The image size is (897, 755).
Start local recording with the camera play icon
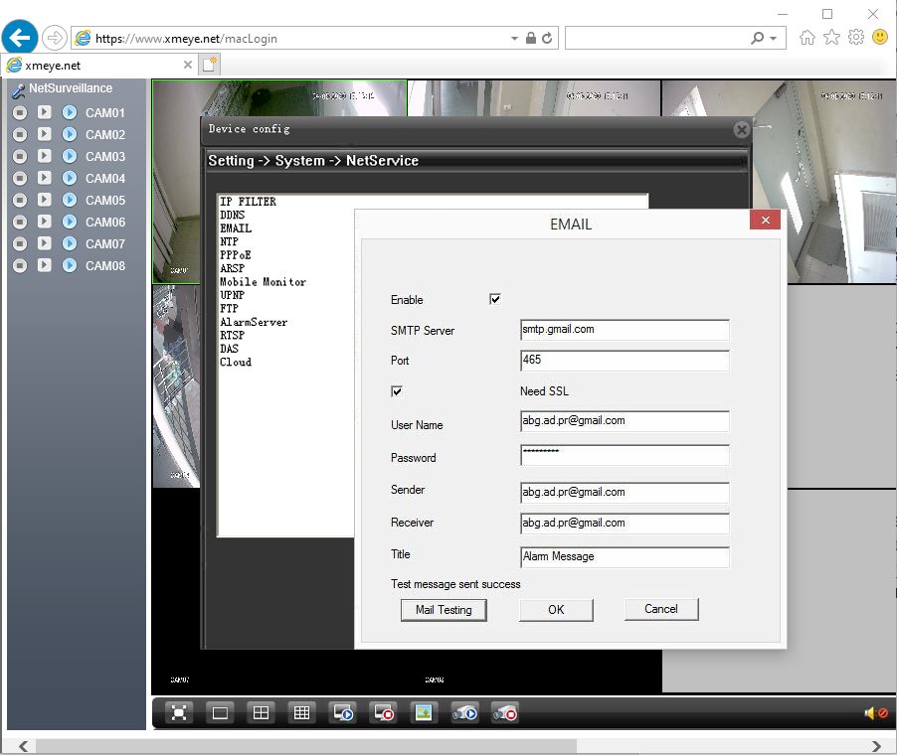(464, 712)
